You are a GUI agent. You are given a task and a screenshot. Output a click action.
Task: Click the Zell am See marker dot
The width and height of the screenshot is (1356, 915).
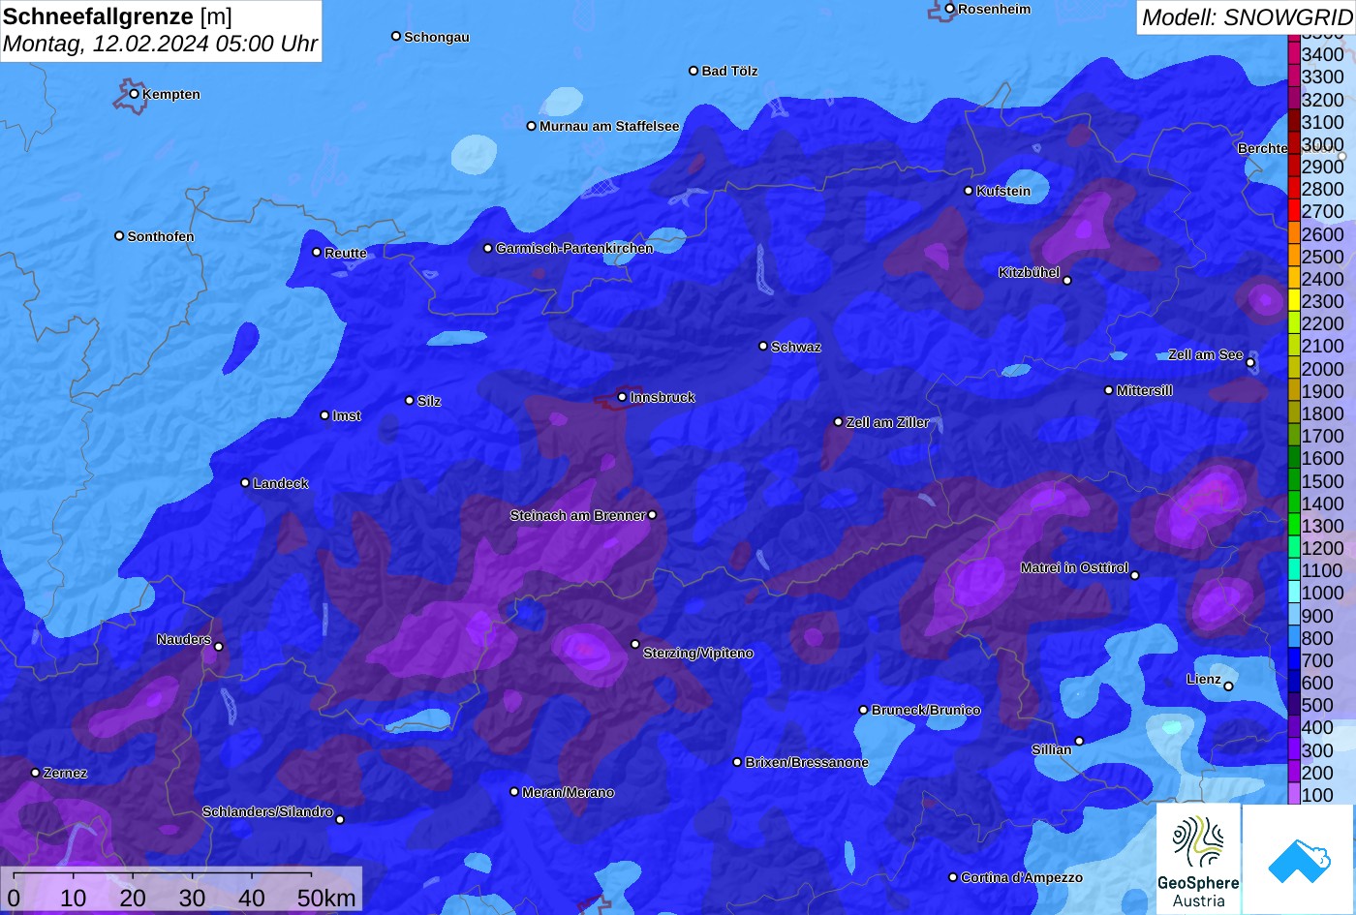(1250, 363)
